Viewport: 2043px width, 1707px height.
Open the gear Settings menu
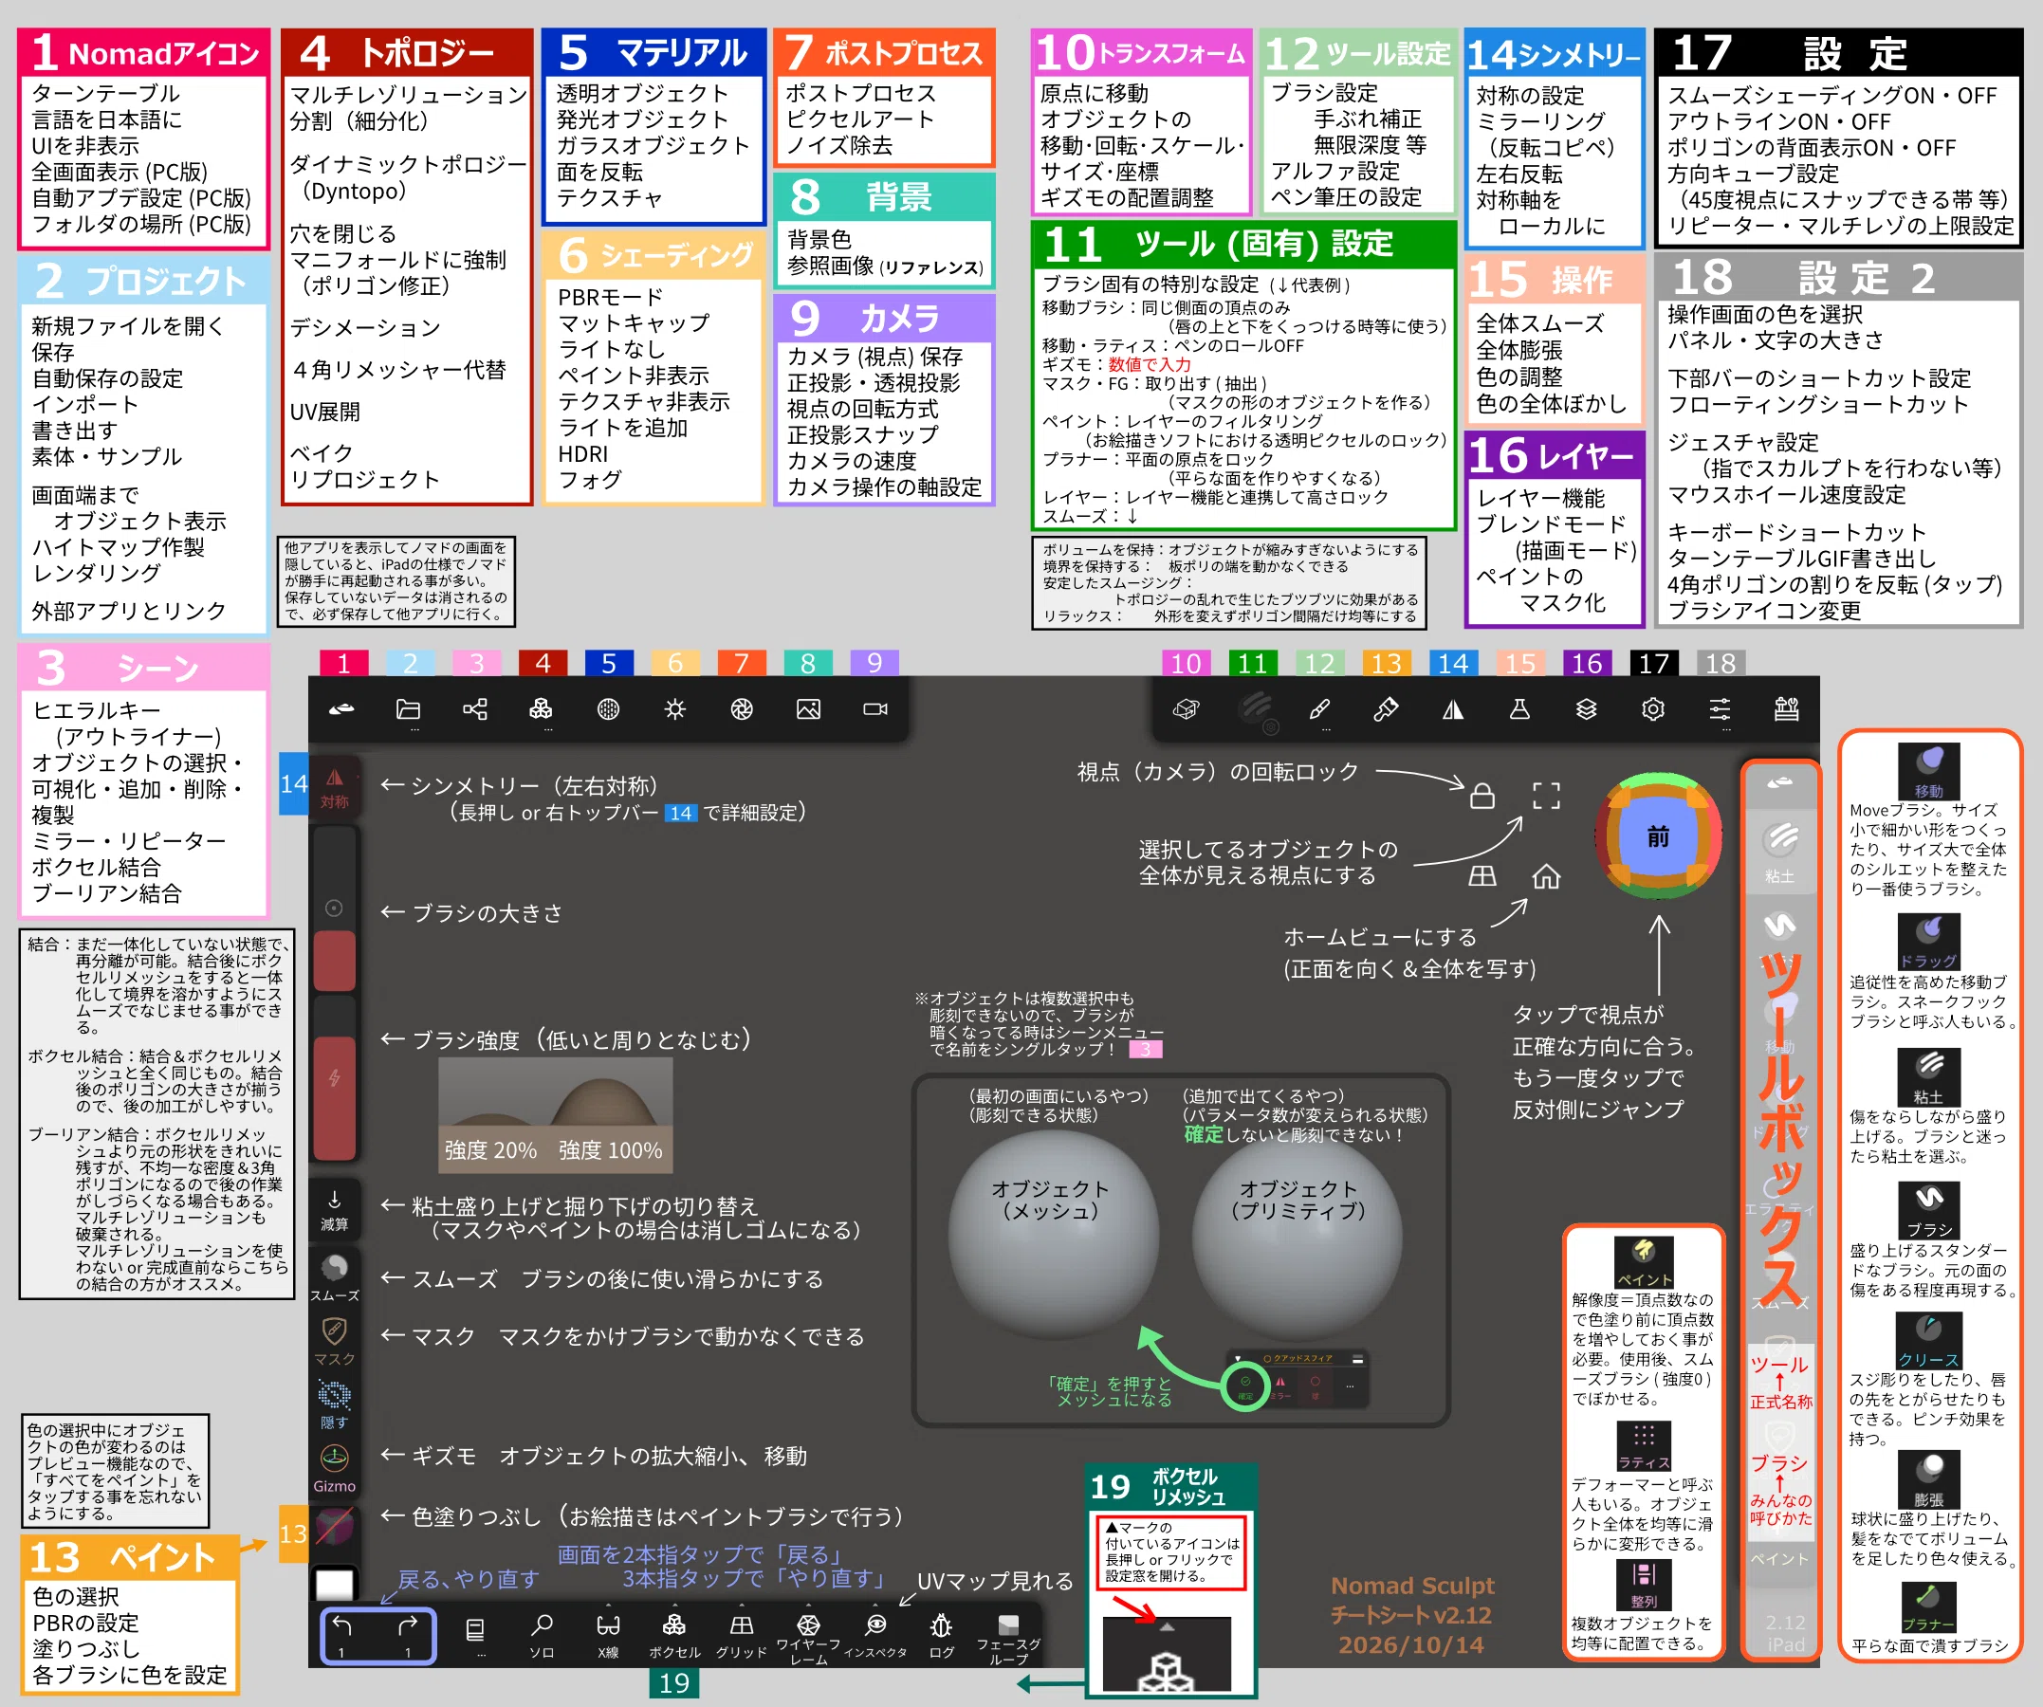pyautogui.click(x=1653, y=709)
